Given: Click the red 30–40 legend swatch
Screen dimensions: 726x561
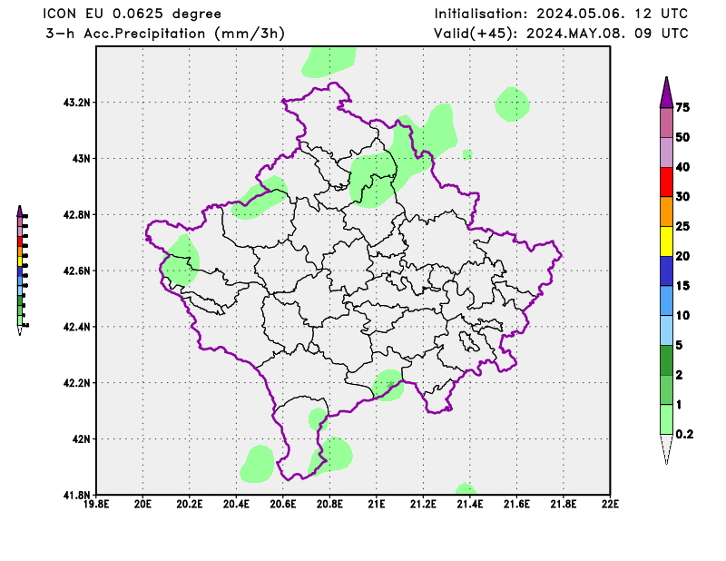Looking at the screenshot, I should pos(666,182).
